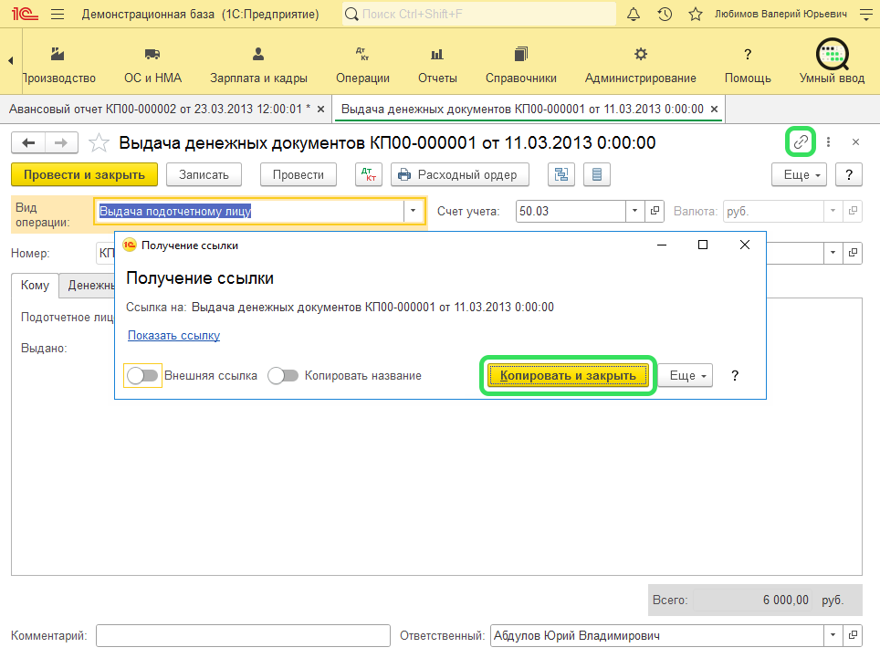Click the global search field

coord(479,14)
